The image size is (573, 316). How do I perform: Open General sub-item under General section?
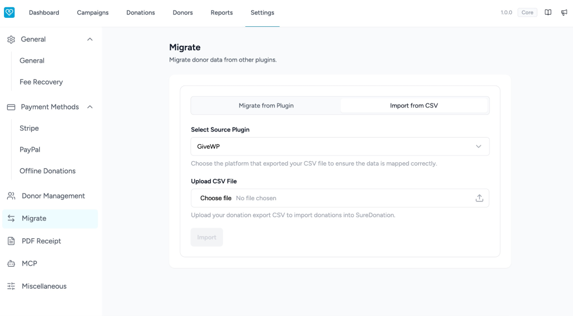tap(32, 60)
